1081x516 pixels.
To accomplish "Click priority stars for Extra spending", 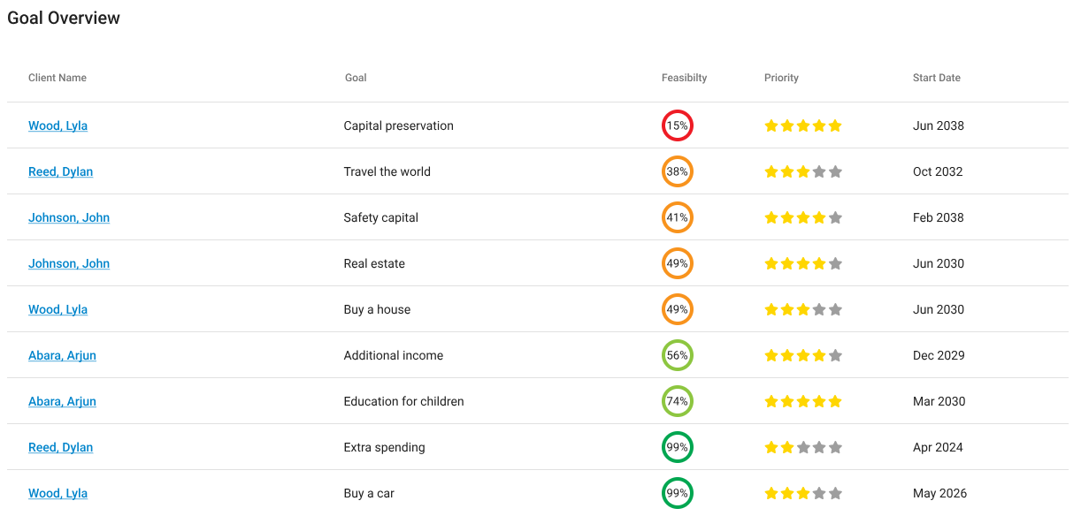I will (x=803, y=447).
